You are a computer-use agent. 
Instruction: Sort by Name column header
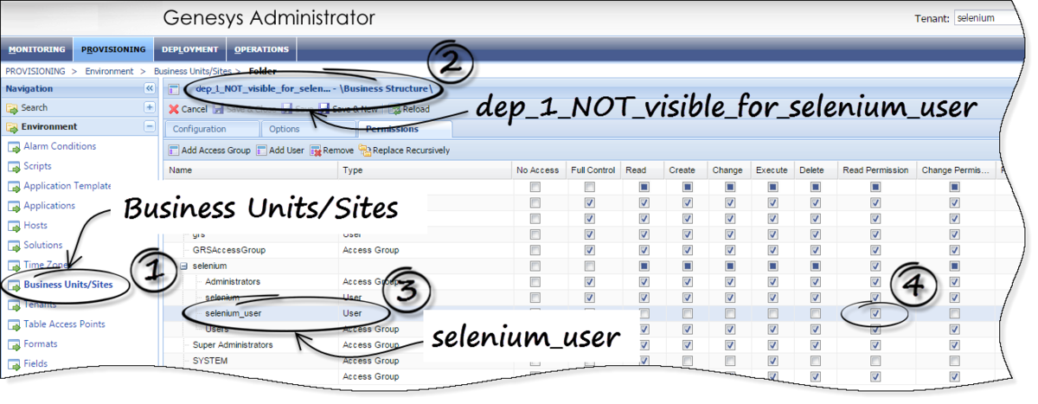[252, 170]
